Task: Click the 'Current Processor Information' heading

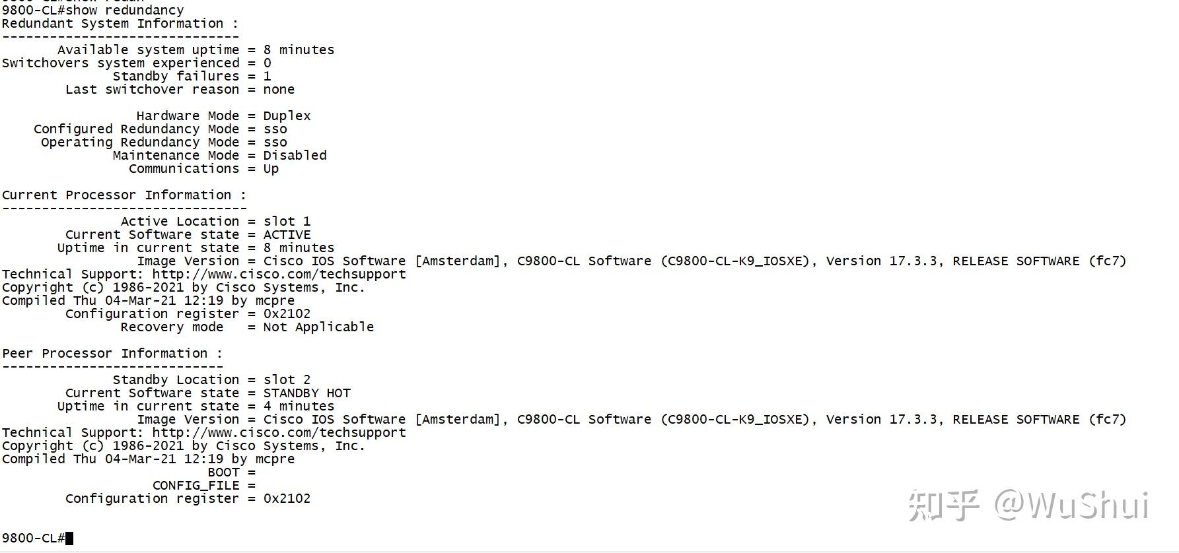Action: pyautogui.click(x=124, y=195)
